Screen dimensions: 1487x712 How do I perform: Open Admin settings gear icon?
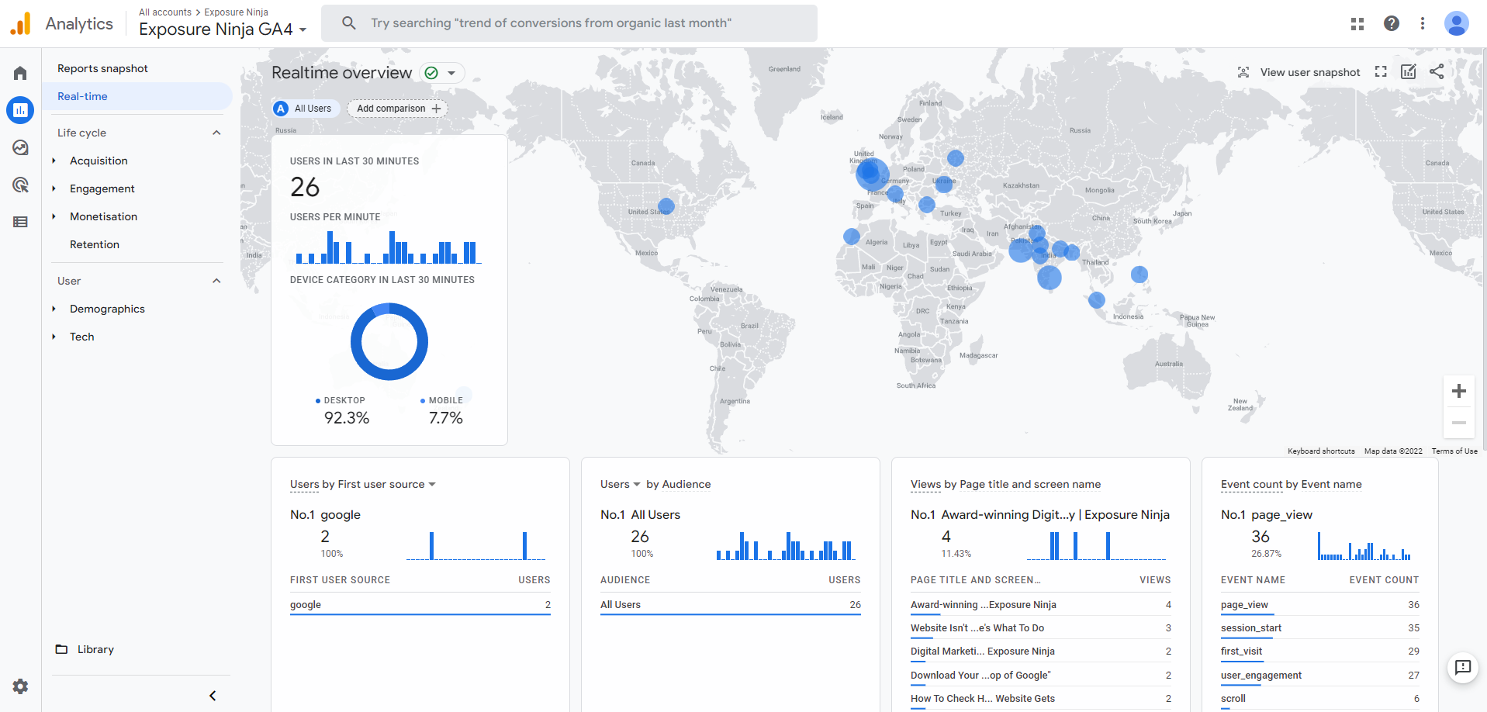[x=20, y=686]
